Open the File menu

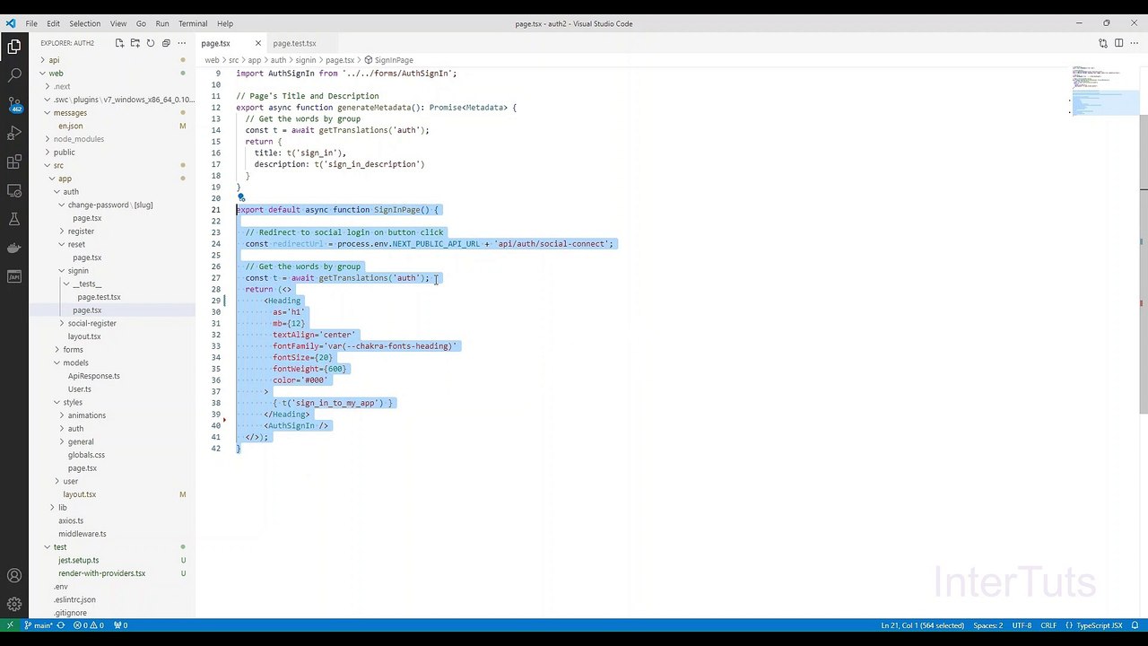31,23
